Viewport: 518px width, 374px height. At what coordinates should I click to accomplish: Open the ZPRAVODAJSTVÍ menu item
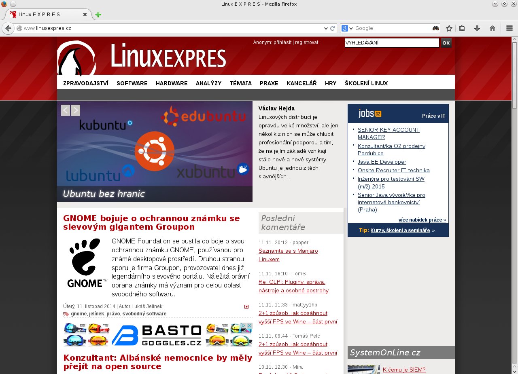[x=86, y=83]
